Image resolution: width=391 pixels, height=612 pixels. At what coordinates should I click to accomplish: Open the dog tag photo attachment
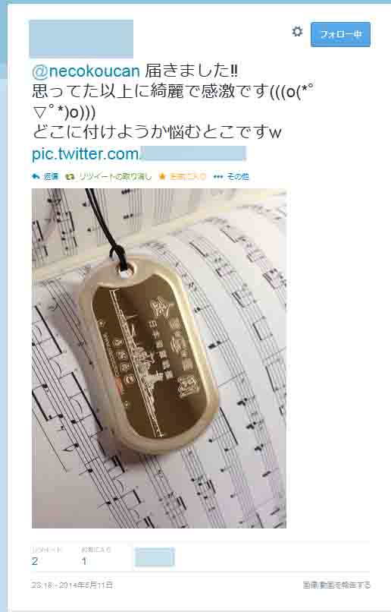pos(159,358)
